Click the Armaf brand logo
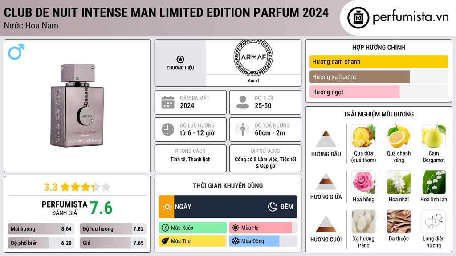Image resolution: width=456 pixels, height=256 pixels. 253,58
